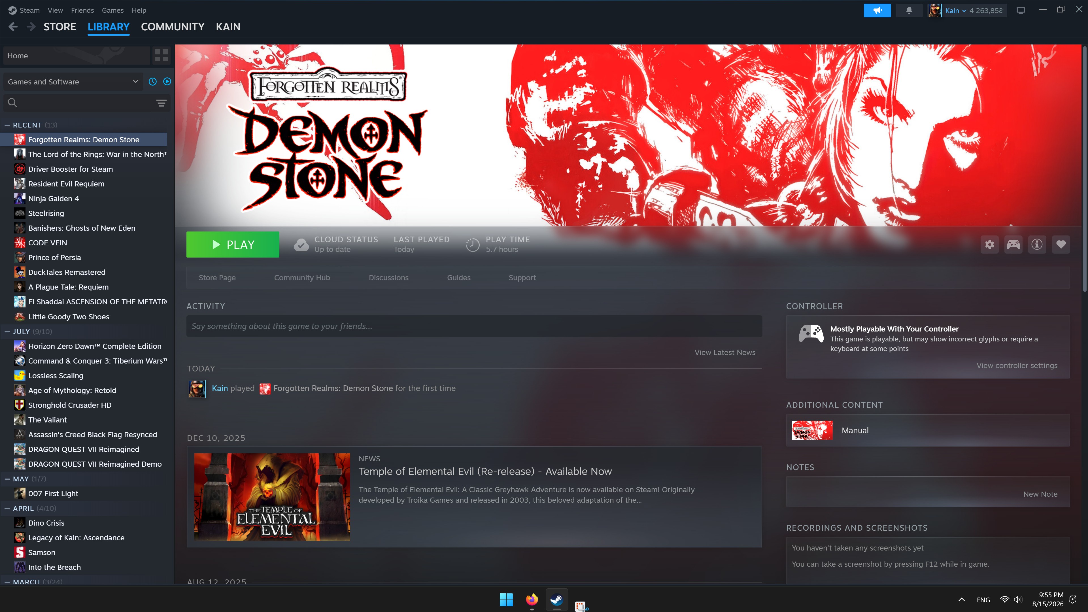Show hidden system tray icons
The width and height of the screenshot is (1088, 612).
(x=962, y=599)
